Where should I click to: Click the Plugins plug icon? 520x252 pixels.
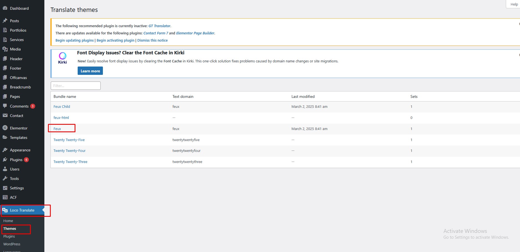point(5,160)
